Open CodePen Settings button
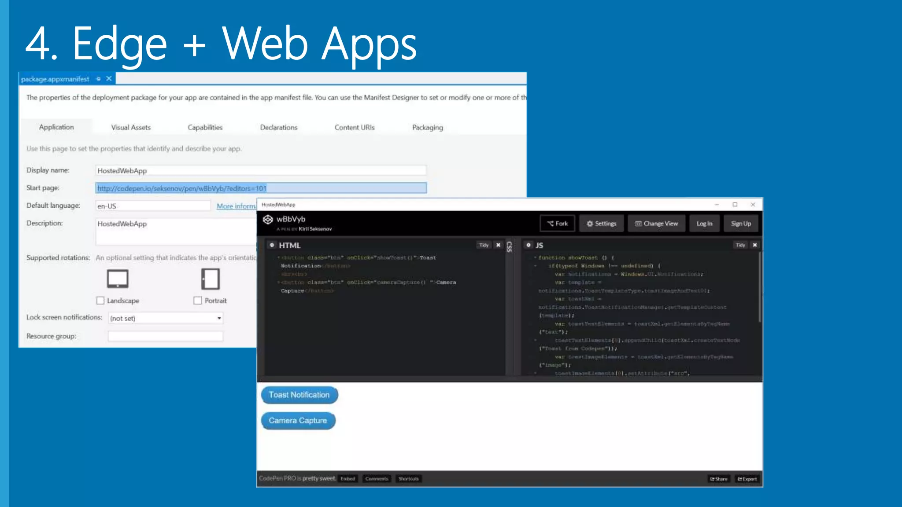This screenshot has height=507, width=902. click(x=601, y=224)
